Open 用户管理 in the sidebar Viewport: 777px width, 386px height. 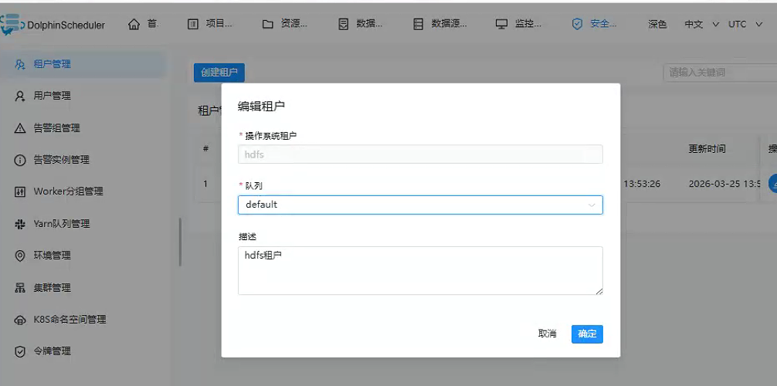52,96
